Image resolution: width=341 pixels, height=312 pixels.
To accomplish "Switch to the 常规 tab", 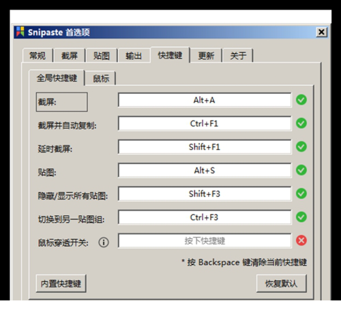I will tap(38, 55).
